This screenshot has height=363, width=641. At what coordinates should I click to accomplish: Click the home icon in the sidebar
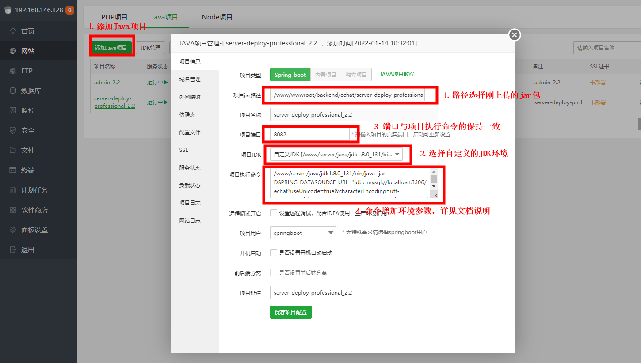[x=13, y=31]
